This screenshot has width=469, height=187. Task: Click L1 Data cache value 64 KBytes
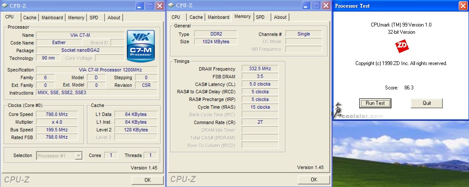[x=136, y=114]
